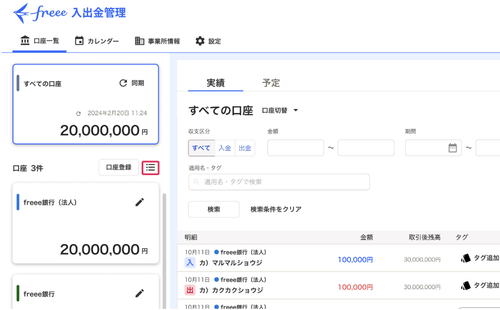Click the 金額 column header in table
The height and width of the screenshot is (310, 500).
[367, 237]
